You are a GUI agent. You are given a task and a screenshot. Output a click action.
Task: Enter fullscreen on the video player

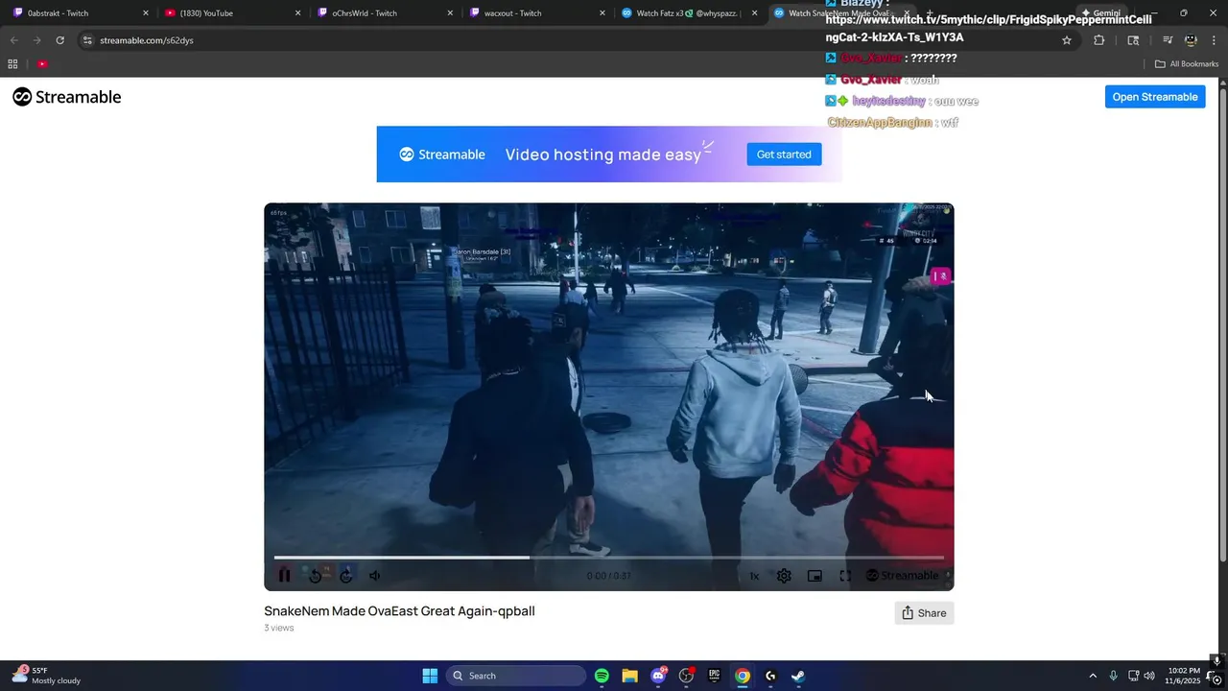(845, 576)
